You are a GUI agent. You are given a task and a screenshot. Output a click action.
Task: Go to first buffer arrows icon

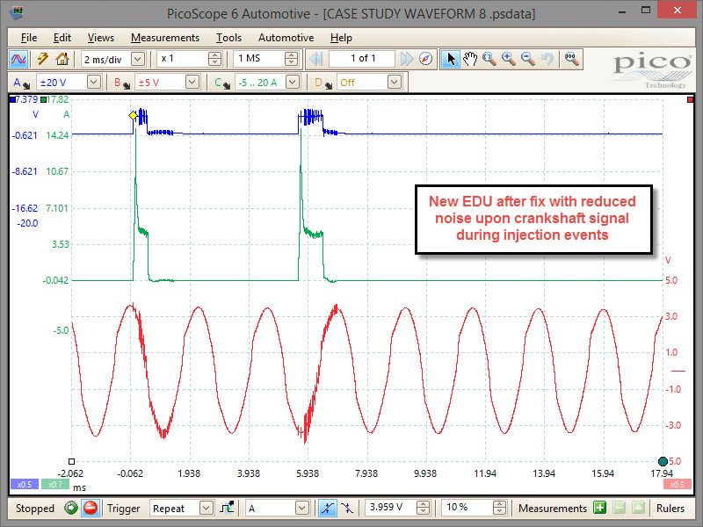point(316,59)
